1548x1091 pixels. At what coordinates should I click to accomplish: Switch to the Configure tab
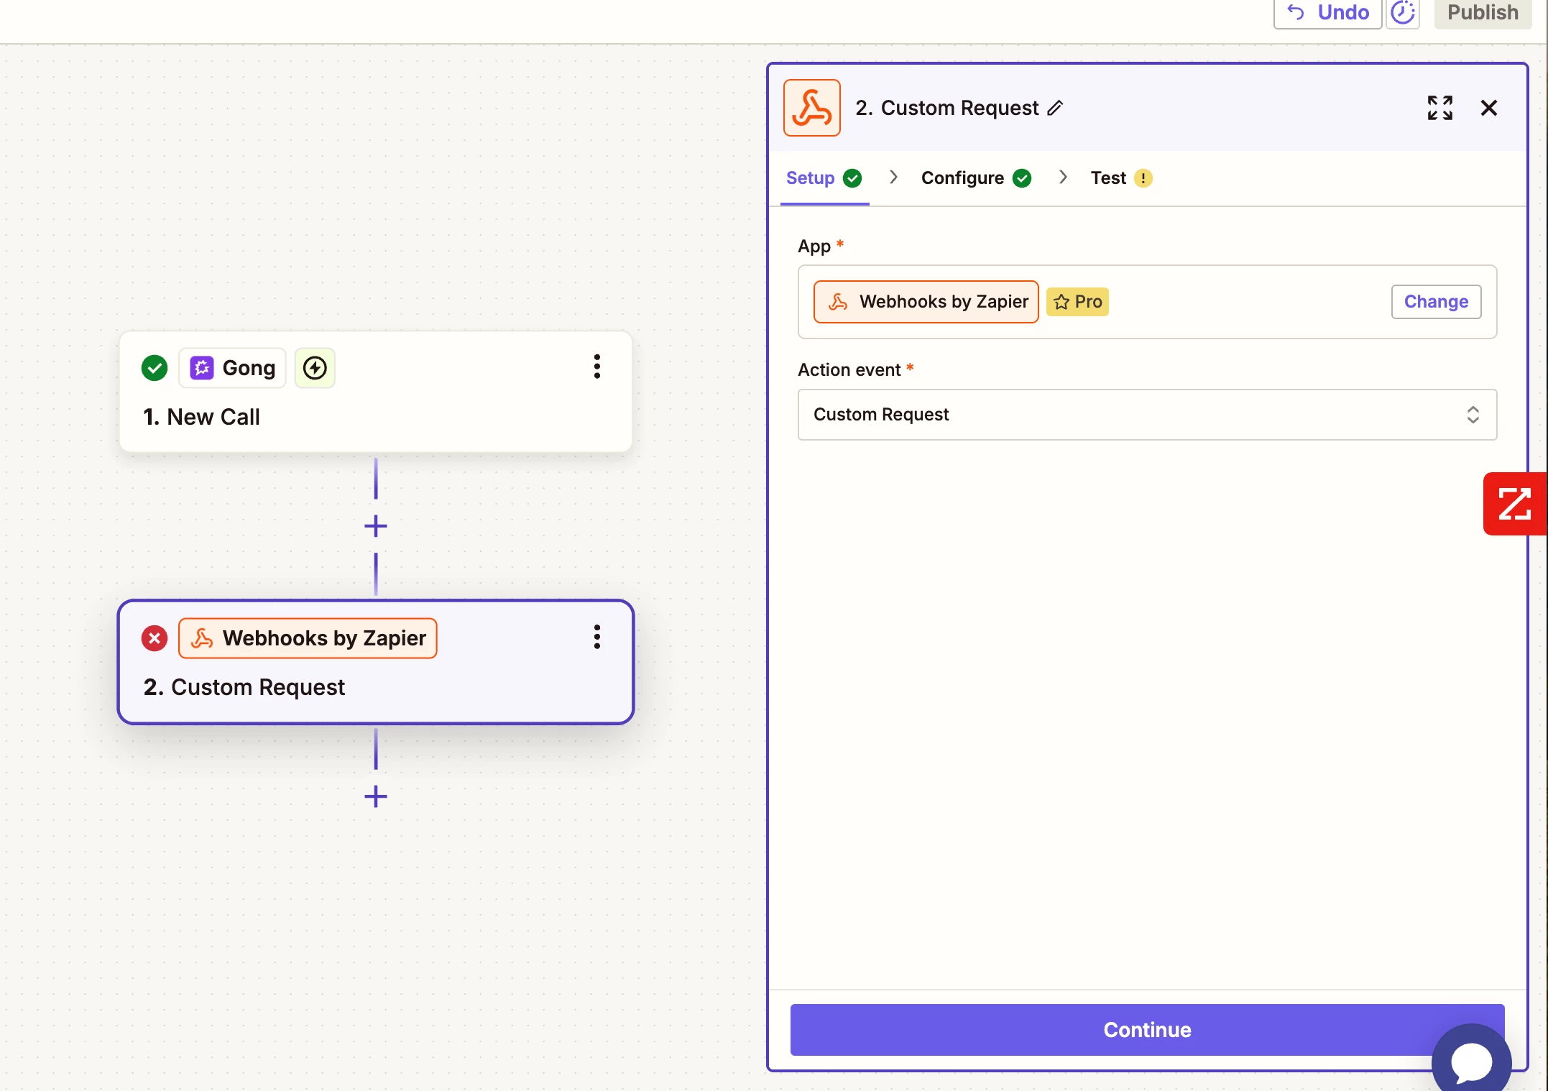coord(976,178)
